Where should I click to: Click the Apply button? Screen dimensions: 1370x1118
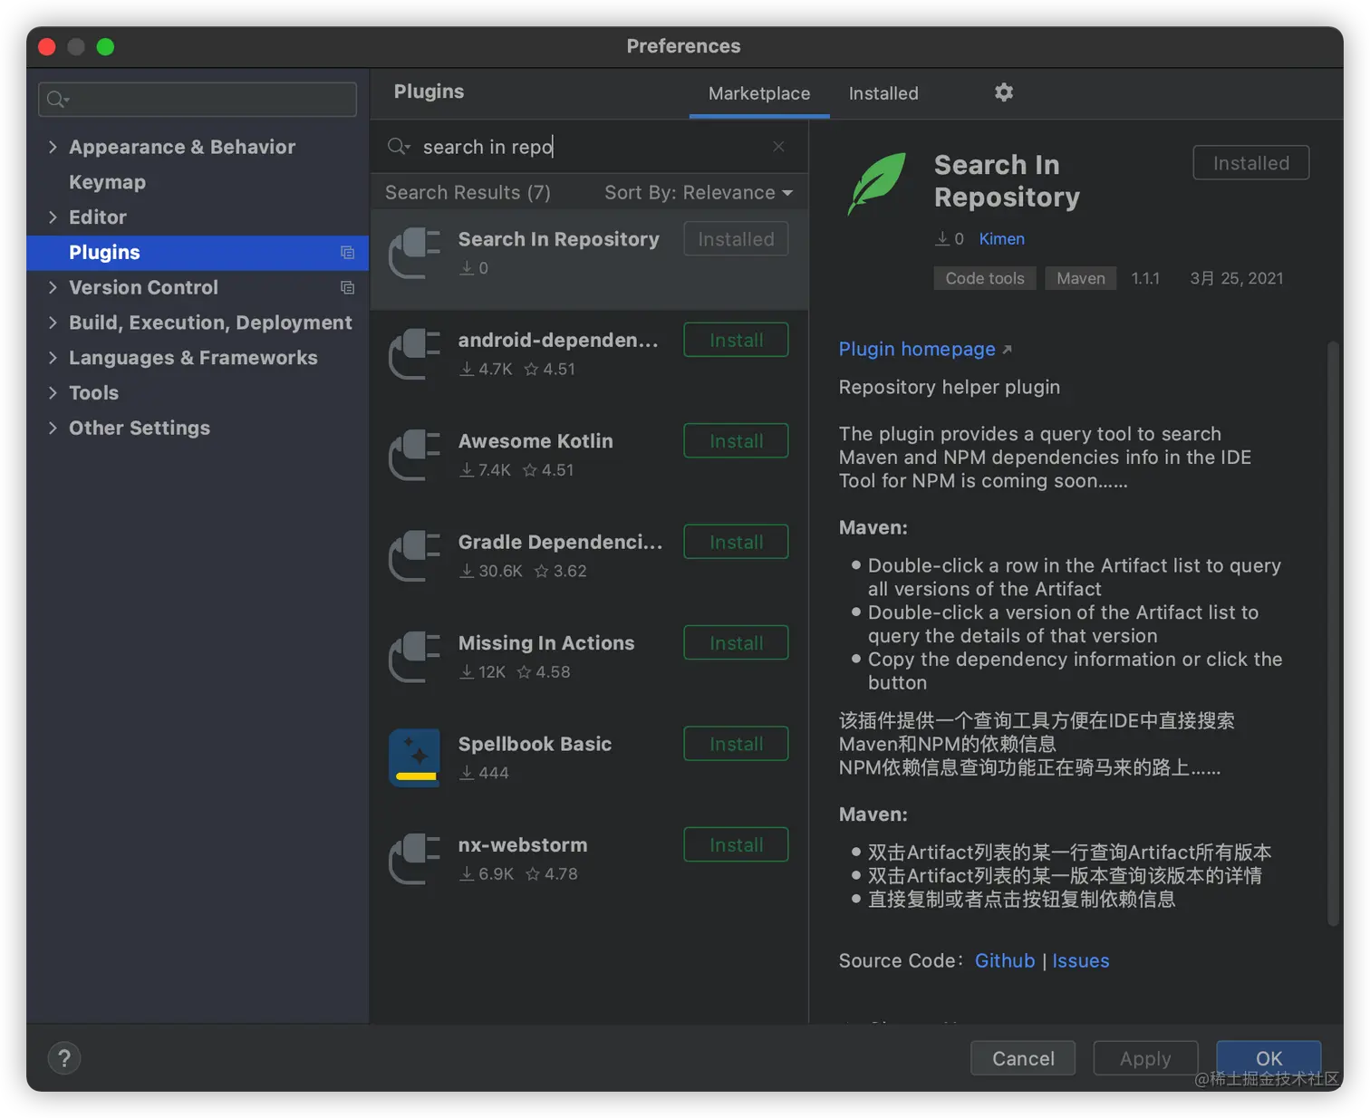coord(1145,1058)
